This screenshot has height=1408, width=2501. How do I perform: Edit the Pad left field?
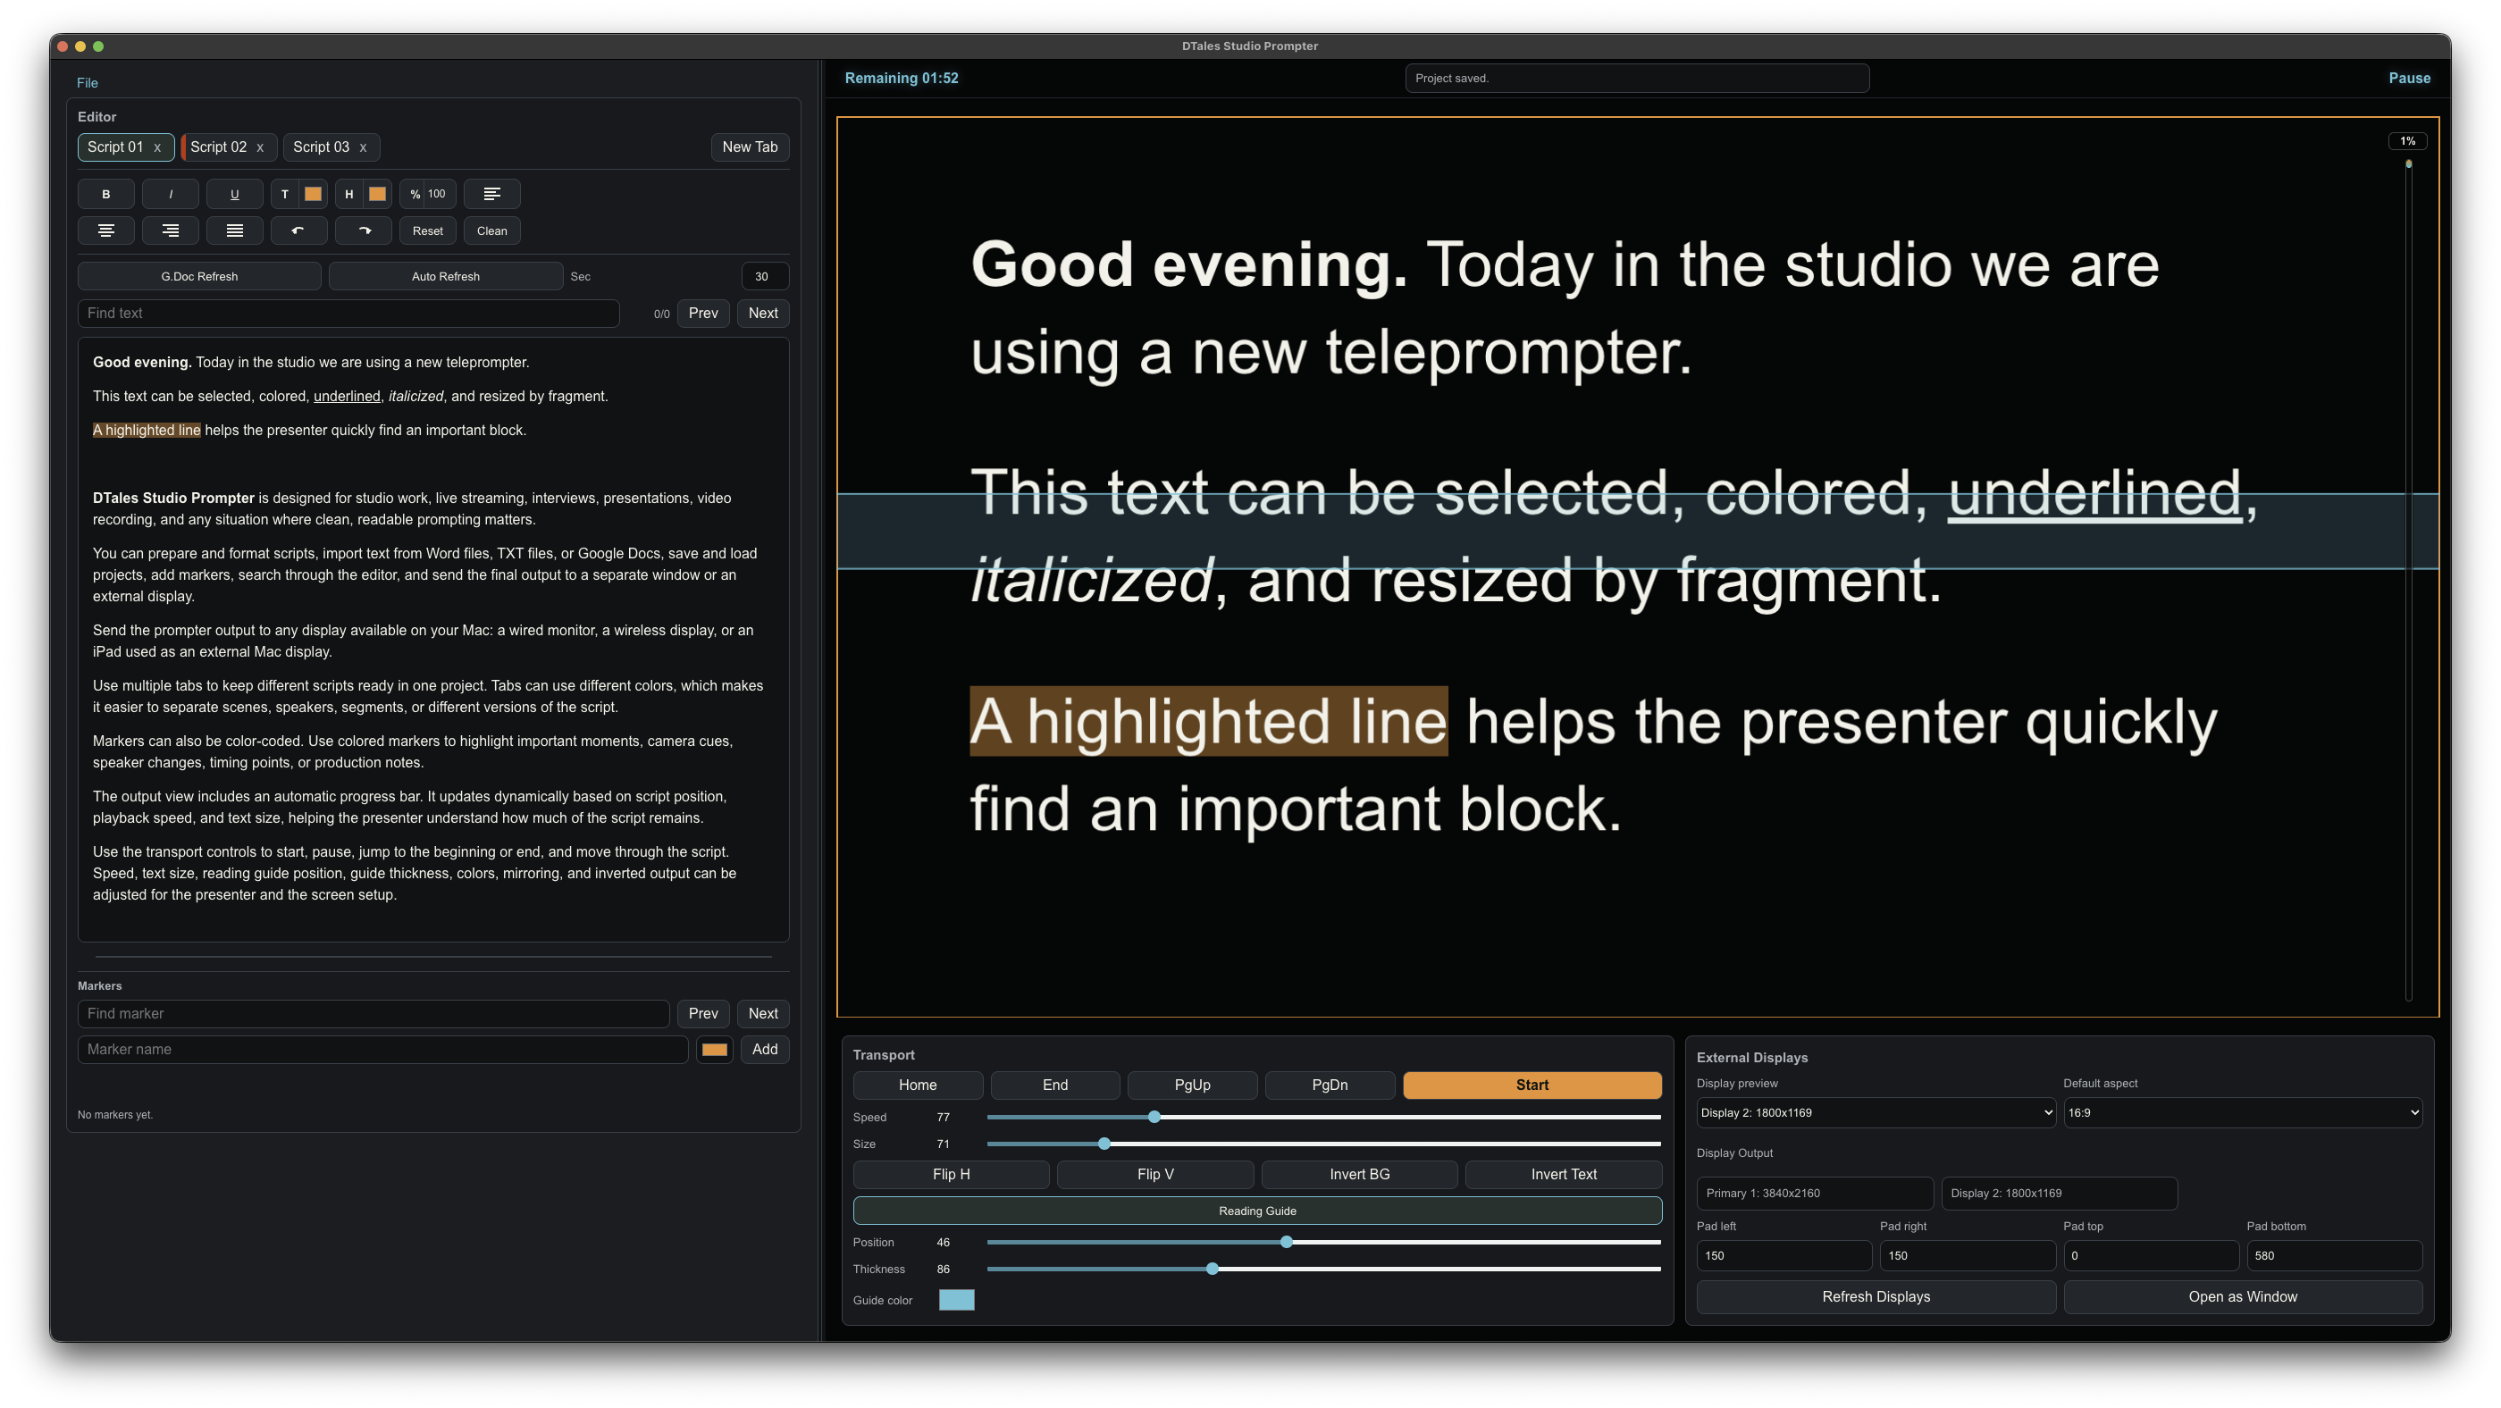(x=1784, y=1256)
